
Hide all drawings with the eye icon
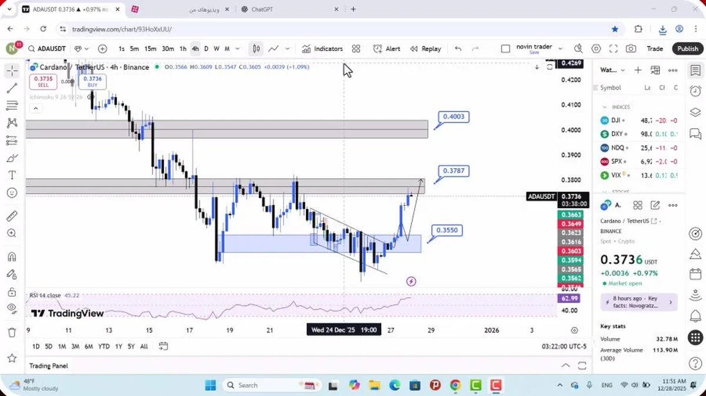pos(12,309)
